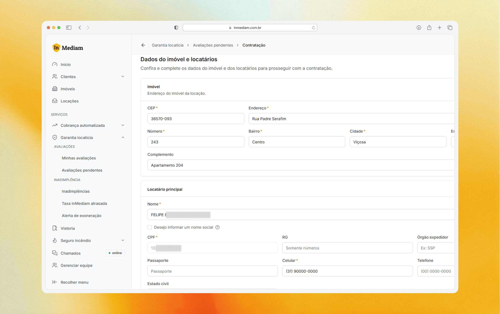Click the Seguro incêndio flame icon
Viewport: 500px width, 314px height.
(55, 240)
